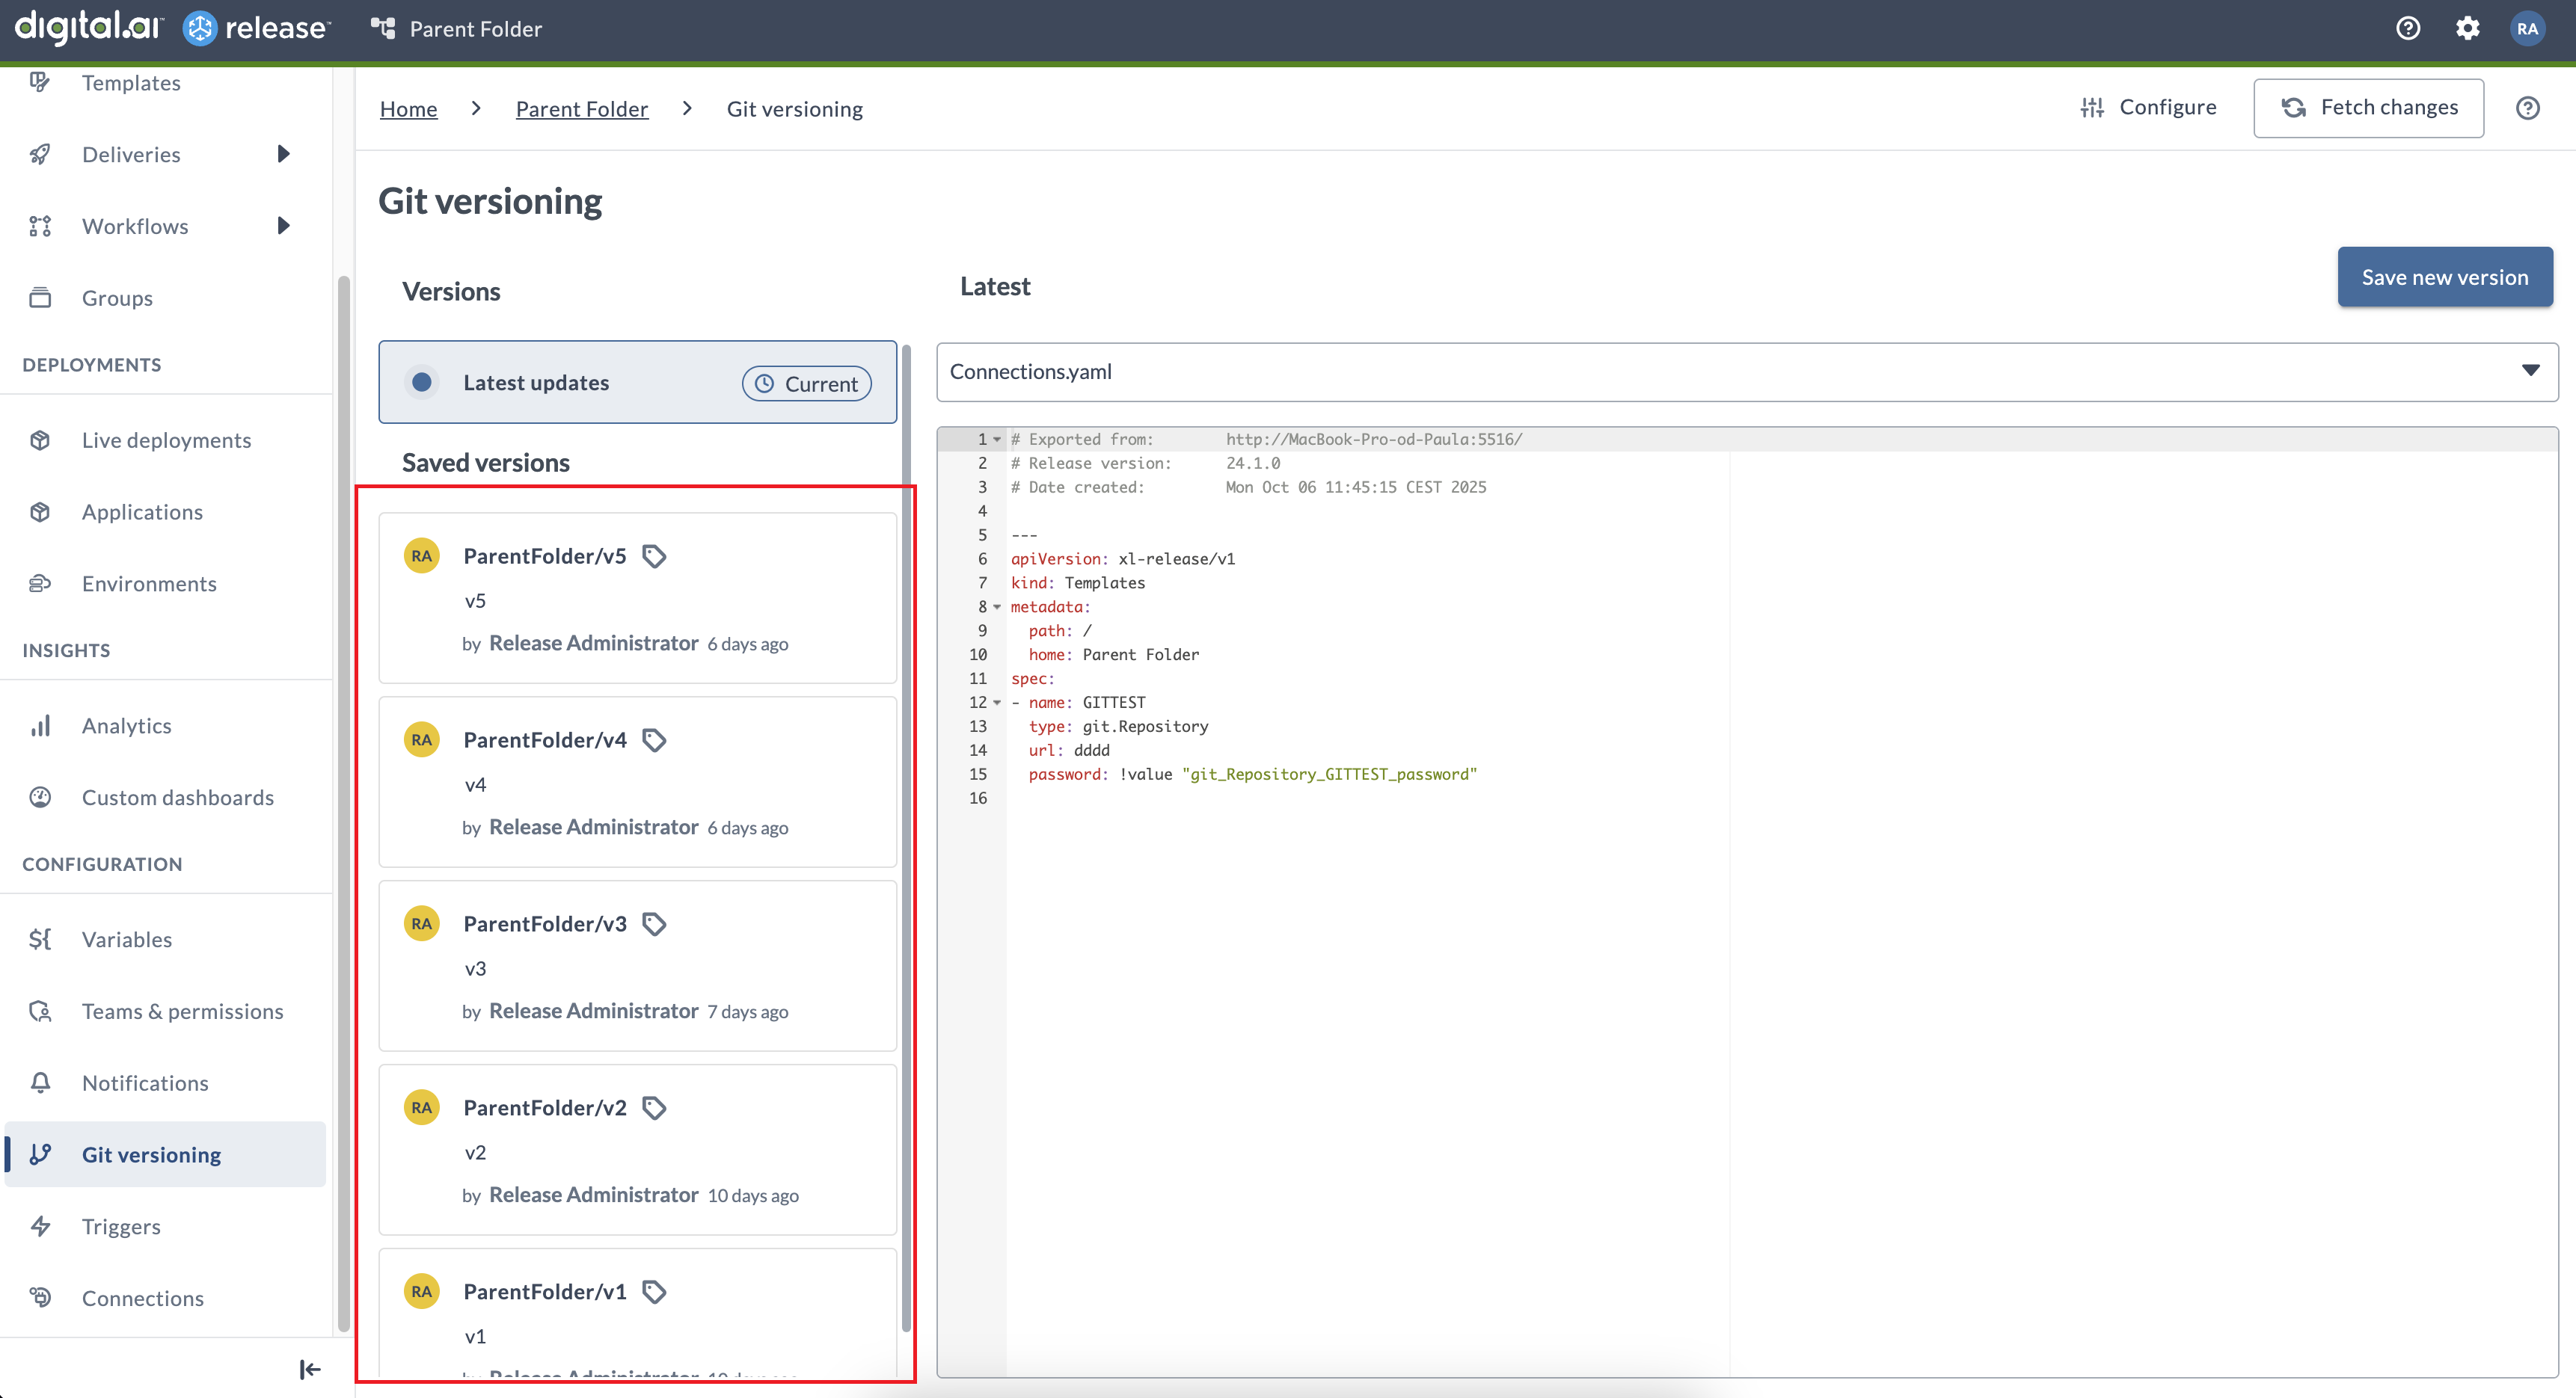Click the help icon in the top header
This screenshot has width=2576, height=1398.
click(x=2408, y=28)
